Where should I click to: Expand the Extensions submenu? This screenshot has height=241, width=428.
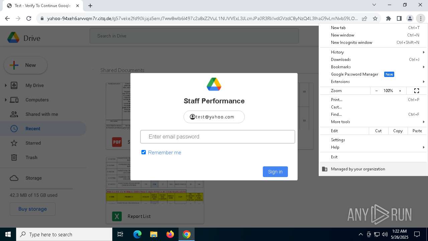[424, 82]
